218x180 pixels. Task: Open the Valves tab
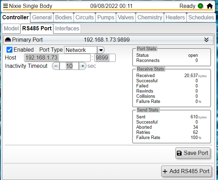(x=126, y=18)
